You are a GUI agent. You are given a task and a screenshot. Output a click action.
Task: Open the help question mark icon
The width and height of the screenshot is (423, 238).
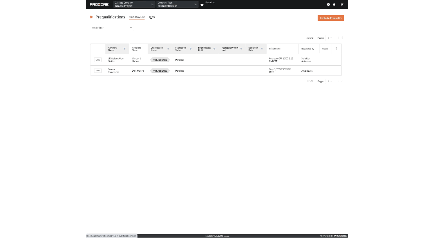point(328,4)
